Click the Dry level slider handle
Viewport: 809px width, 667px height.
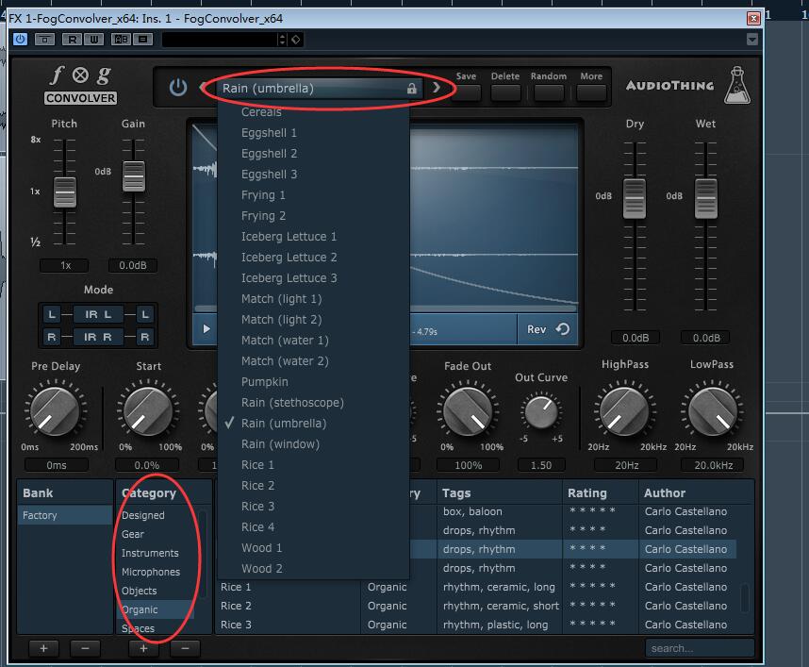pyautogui.click(x=635, y=198)
